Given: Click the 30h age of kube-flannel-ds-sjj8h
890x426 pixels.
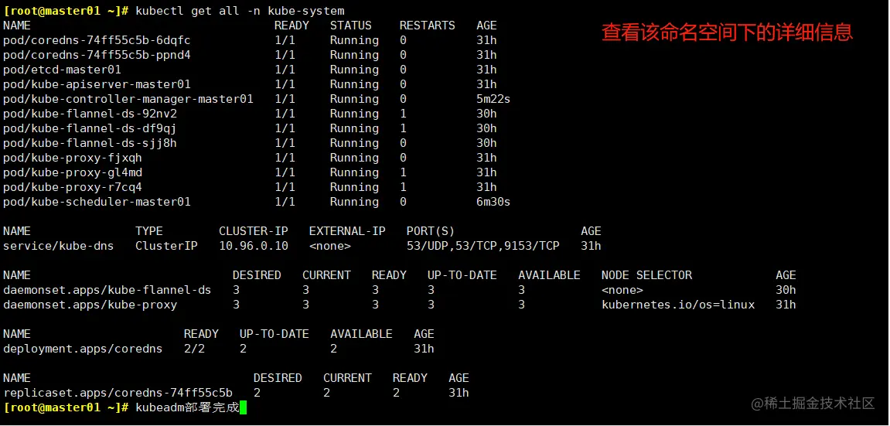Looking at the screenshot, I should tap(486, 143).
